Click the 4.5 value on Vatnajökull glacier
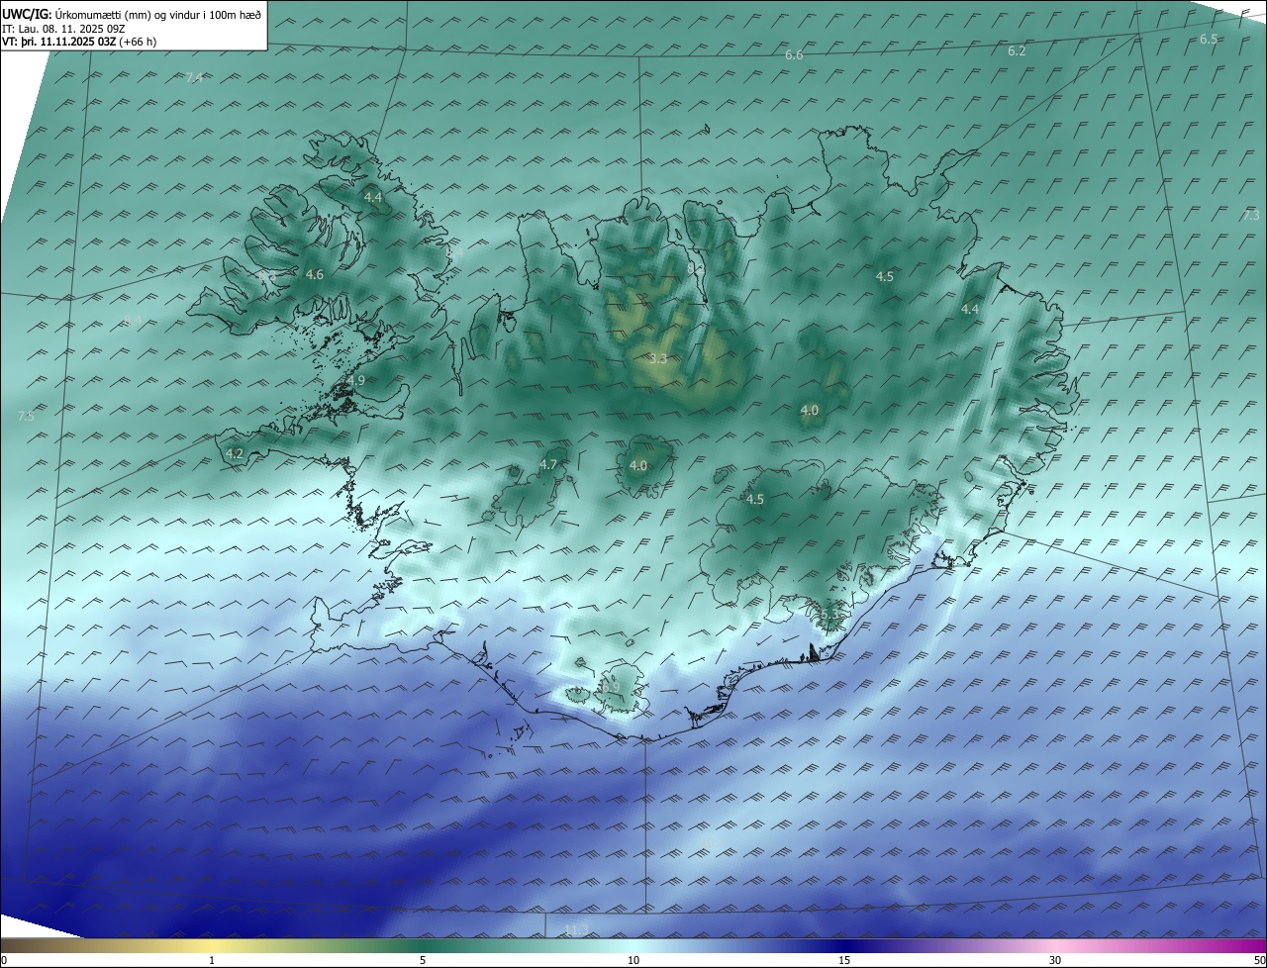 [x=755, y=499]
